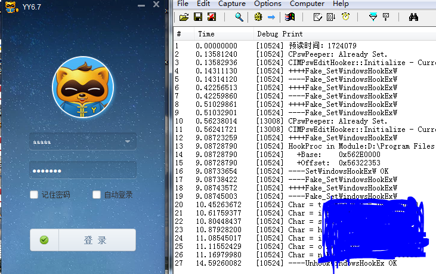The width and height of the screenshot is (436, 274).
Task: Select row 22 with time 10.80448437
Action: (x=305, y=221)
